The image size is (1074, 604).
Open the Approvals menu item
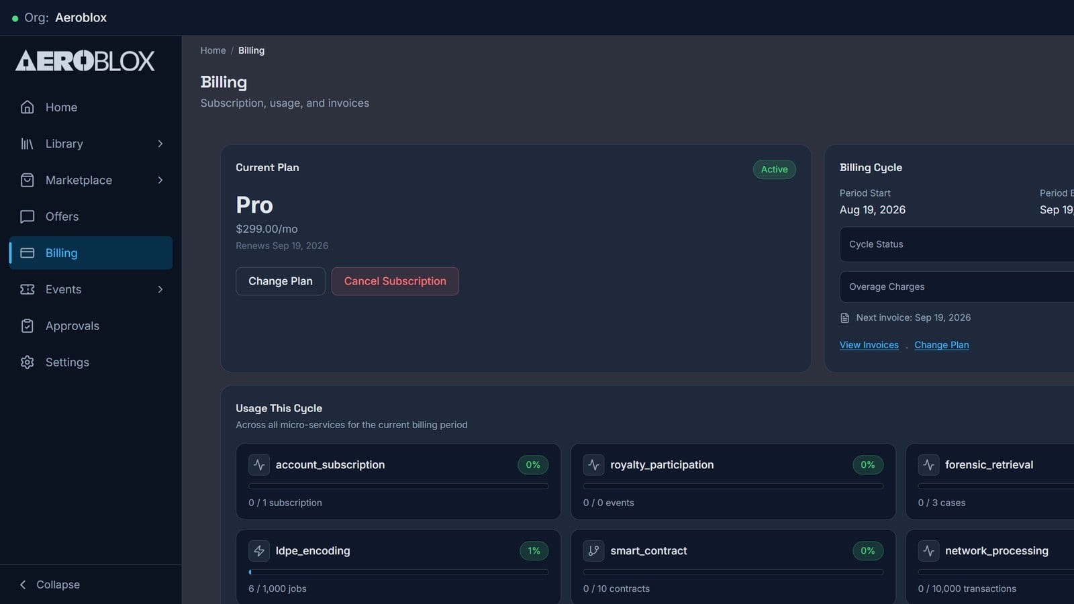coord(91,325)
